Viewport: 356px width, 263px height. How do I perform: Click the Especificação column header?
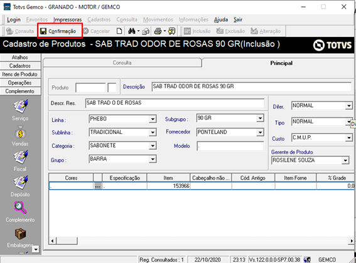pyautogui.click(x=125, y=178)
